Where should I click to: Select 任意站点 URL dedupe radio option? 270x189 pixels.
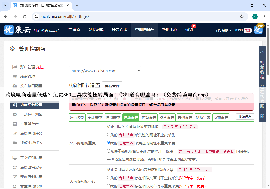[x=108, y=143]
